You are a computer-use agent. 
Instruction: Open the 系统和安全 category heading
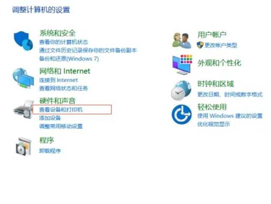[x=58, y=33]
